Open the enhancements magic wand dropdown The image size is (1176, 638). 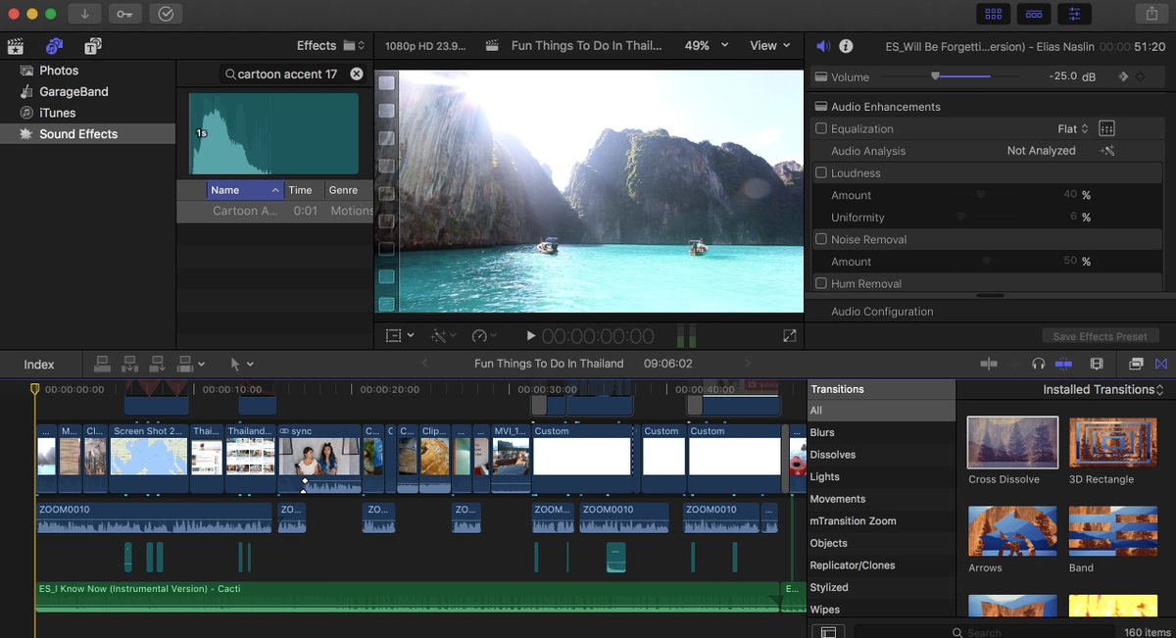pos(444,335)
